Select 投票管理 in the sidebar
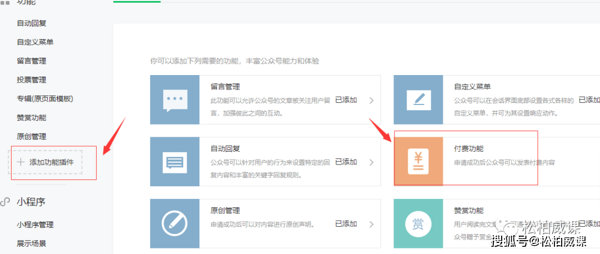The height and width of the screenshot is (254, 600). click(x=32, y=79)
